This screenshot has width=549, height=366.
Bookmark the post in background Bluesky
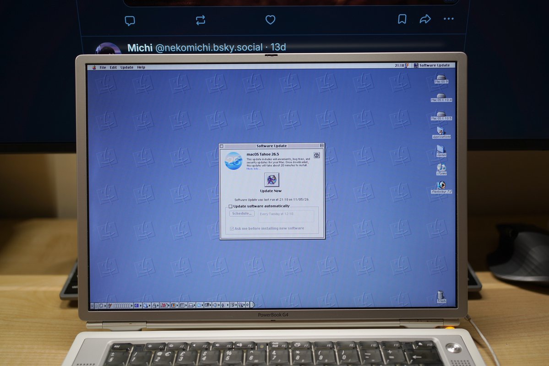402,19
